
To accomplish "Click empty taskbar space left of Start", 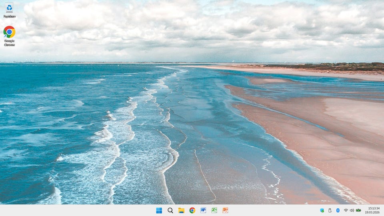I will coord(80,210).
